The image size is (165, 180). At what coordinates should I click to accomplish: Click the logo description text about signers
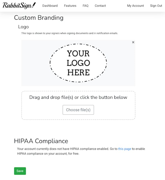[x=70, y=33]
